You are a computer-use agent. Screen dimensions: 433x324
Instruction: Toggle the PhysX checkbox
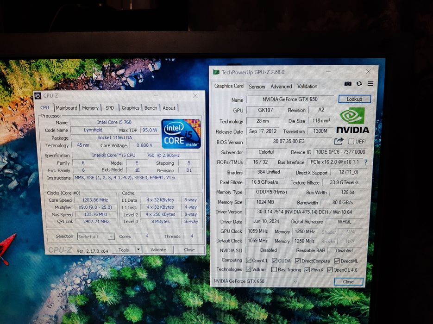point(307,270)
